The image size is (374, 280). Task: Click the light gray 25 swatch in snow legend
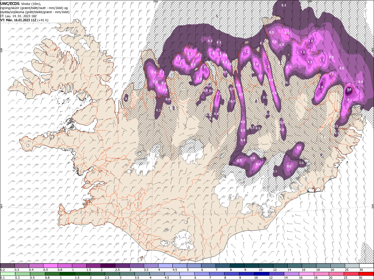[352, 266]
